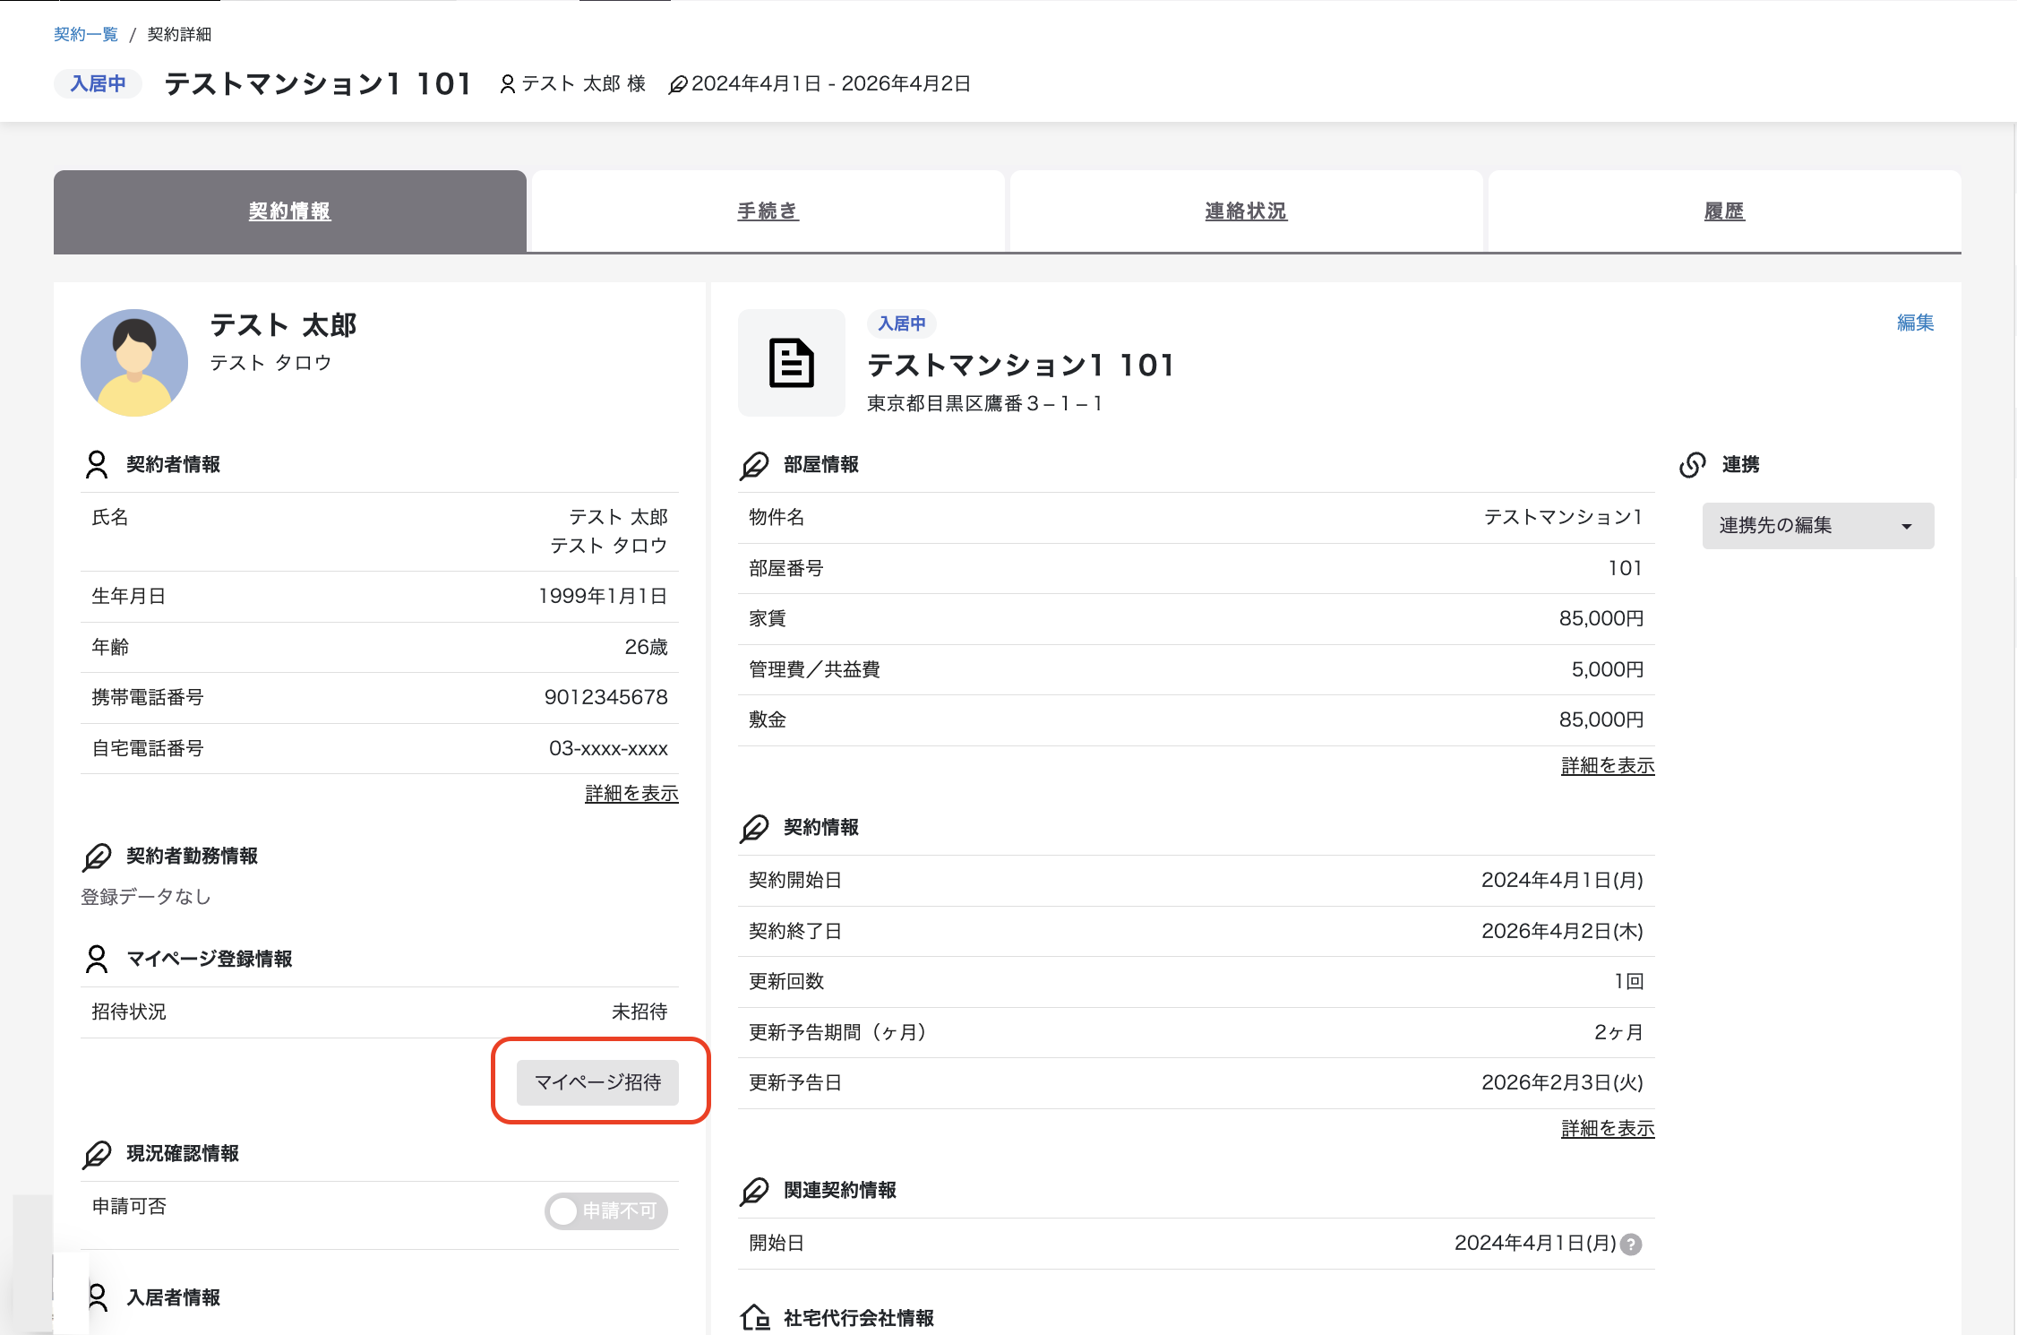Image resolution: width=2017 pixels, height=1335 pixels.
Task: Click the 社宅代行会社情報 house icon
Action: click(755, 1317)
